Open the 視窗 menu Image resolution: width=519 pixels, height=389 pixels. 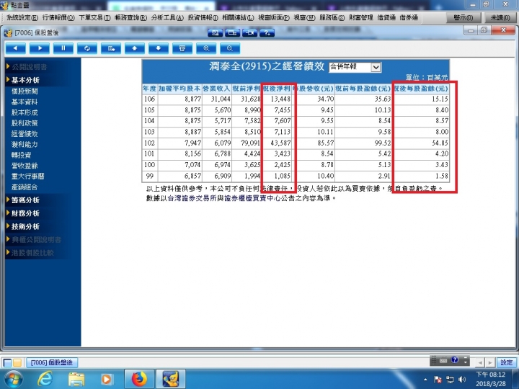[x=304, y=17]
